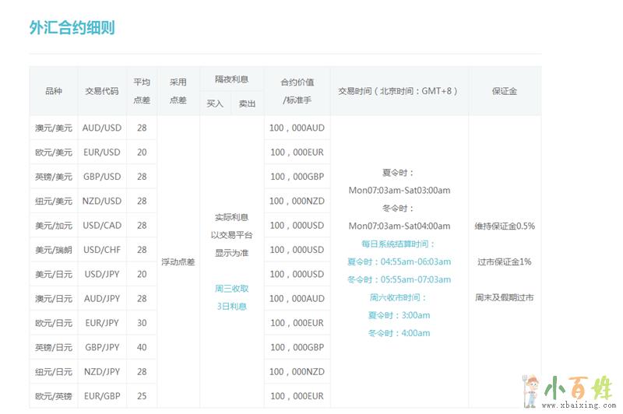Select the 保证金 column header
The image size is (623, 414).
click(504, 91)
